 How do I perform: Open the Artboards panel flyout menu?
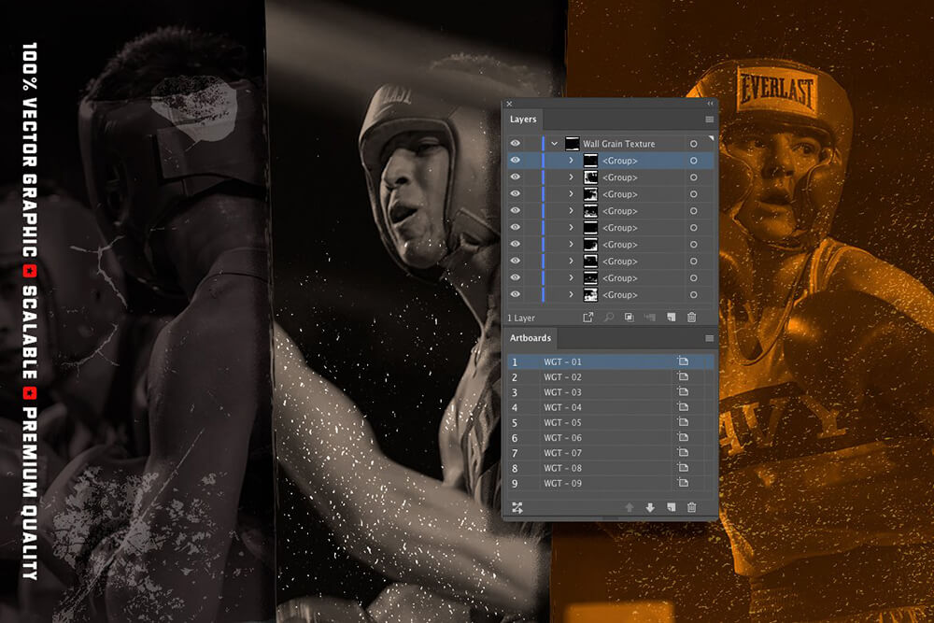[x=709, y=338]
